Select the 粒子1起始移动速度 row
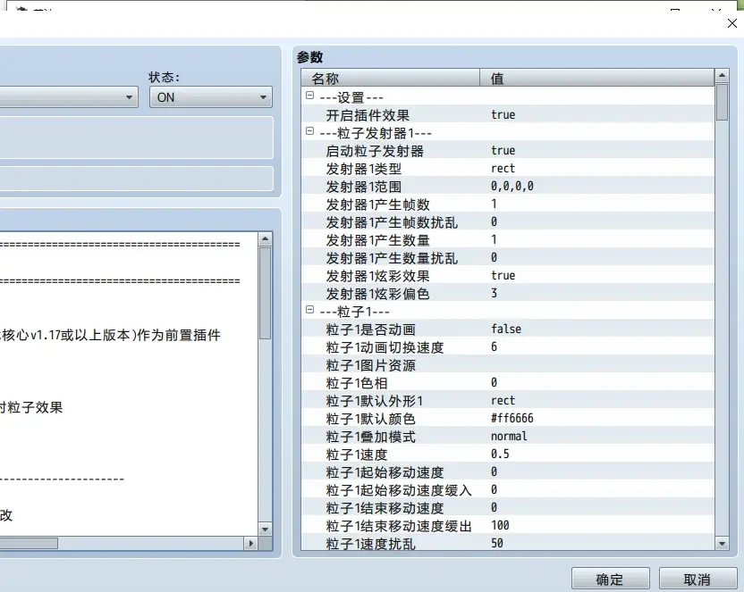Viewport: 744px width, 592px height. pyautogui.click(x=508, y=472)
